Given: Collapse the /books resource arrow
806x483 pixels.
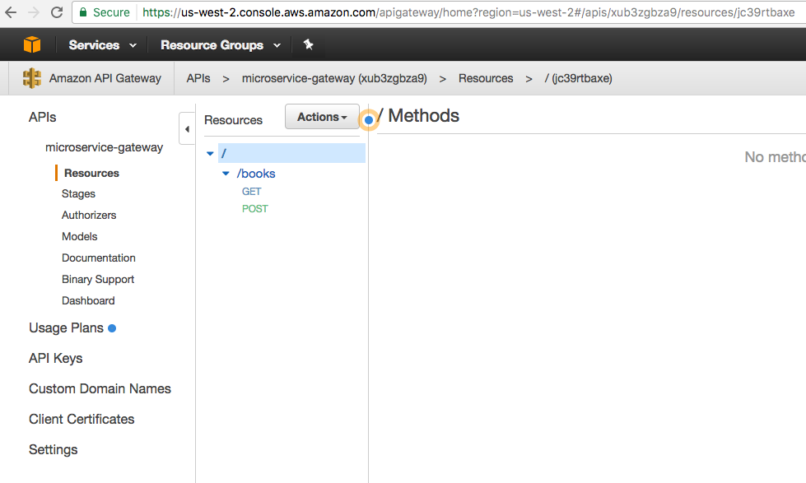Looking at the screenshot, I should click(226, 174).
